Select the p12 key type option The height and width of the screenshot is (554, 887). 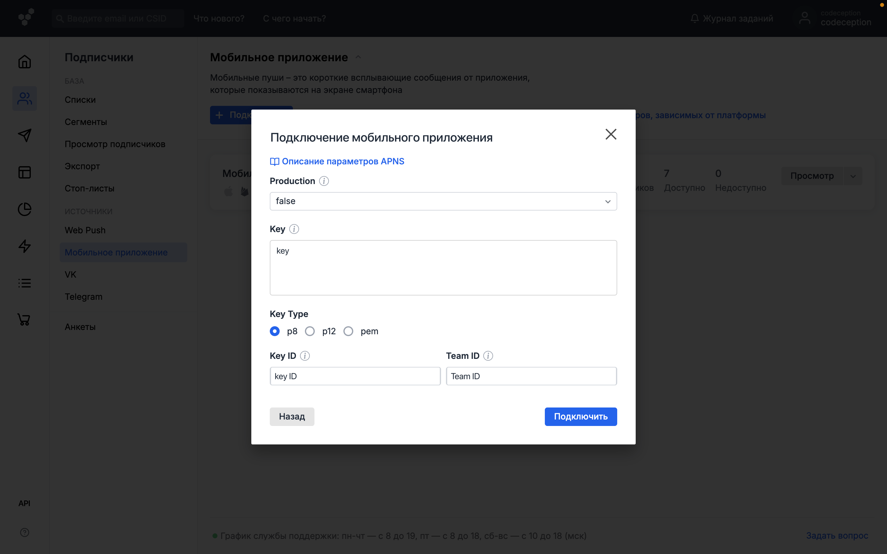(310, 331)
